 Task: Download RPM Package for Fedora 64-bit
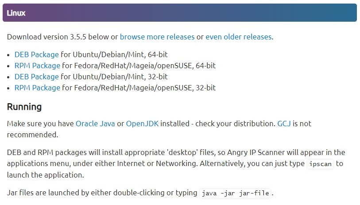[38, 66]
